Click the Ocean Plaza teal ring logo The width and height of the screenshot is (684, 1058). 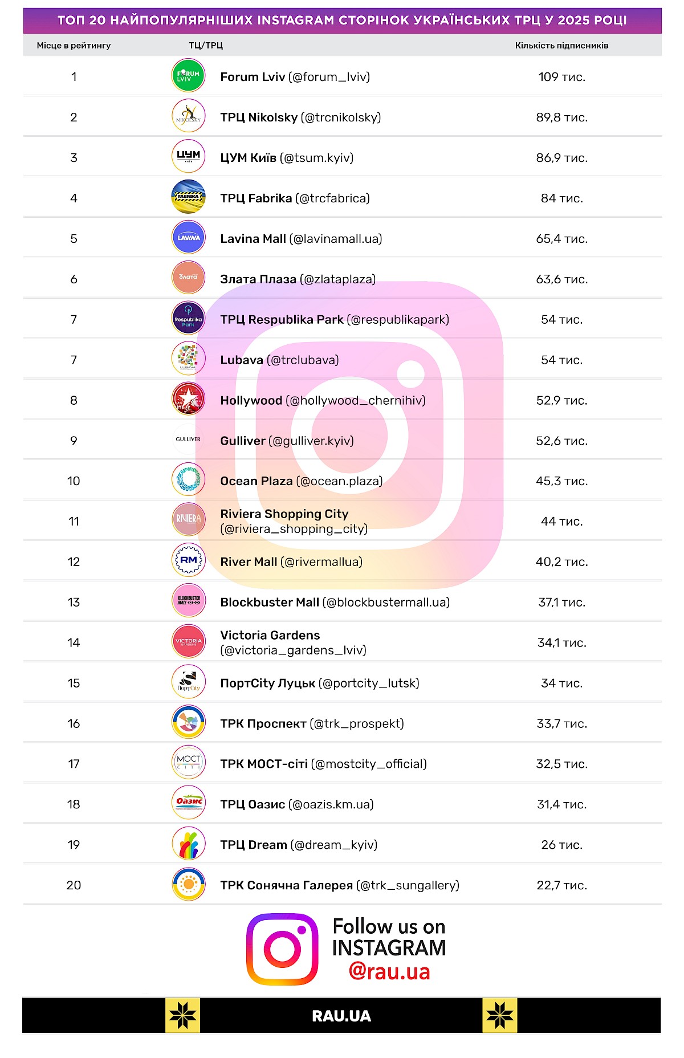coord(188,480)
